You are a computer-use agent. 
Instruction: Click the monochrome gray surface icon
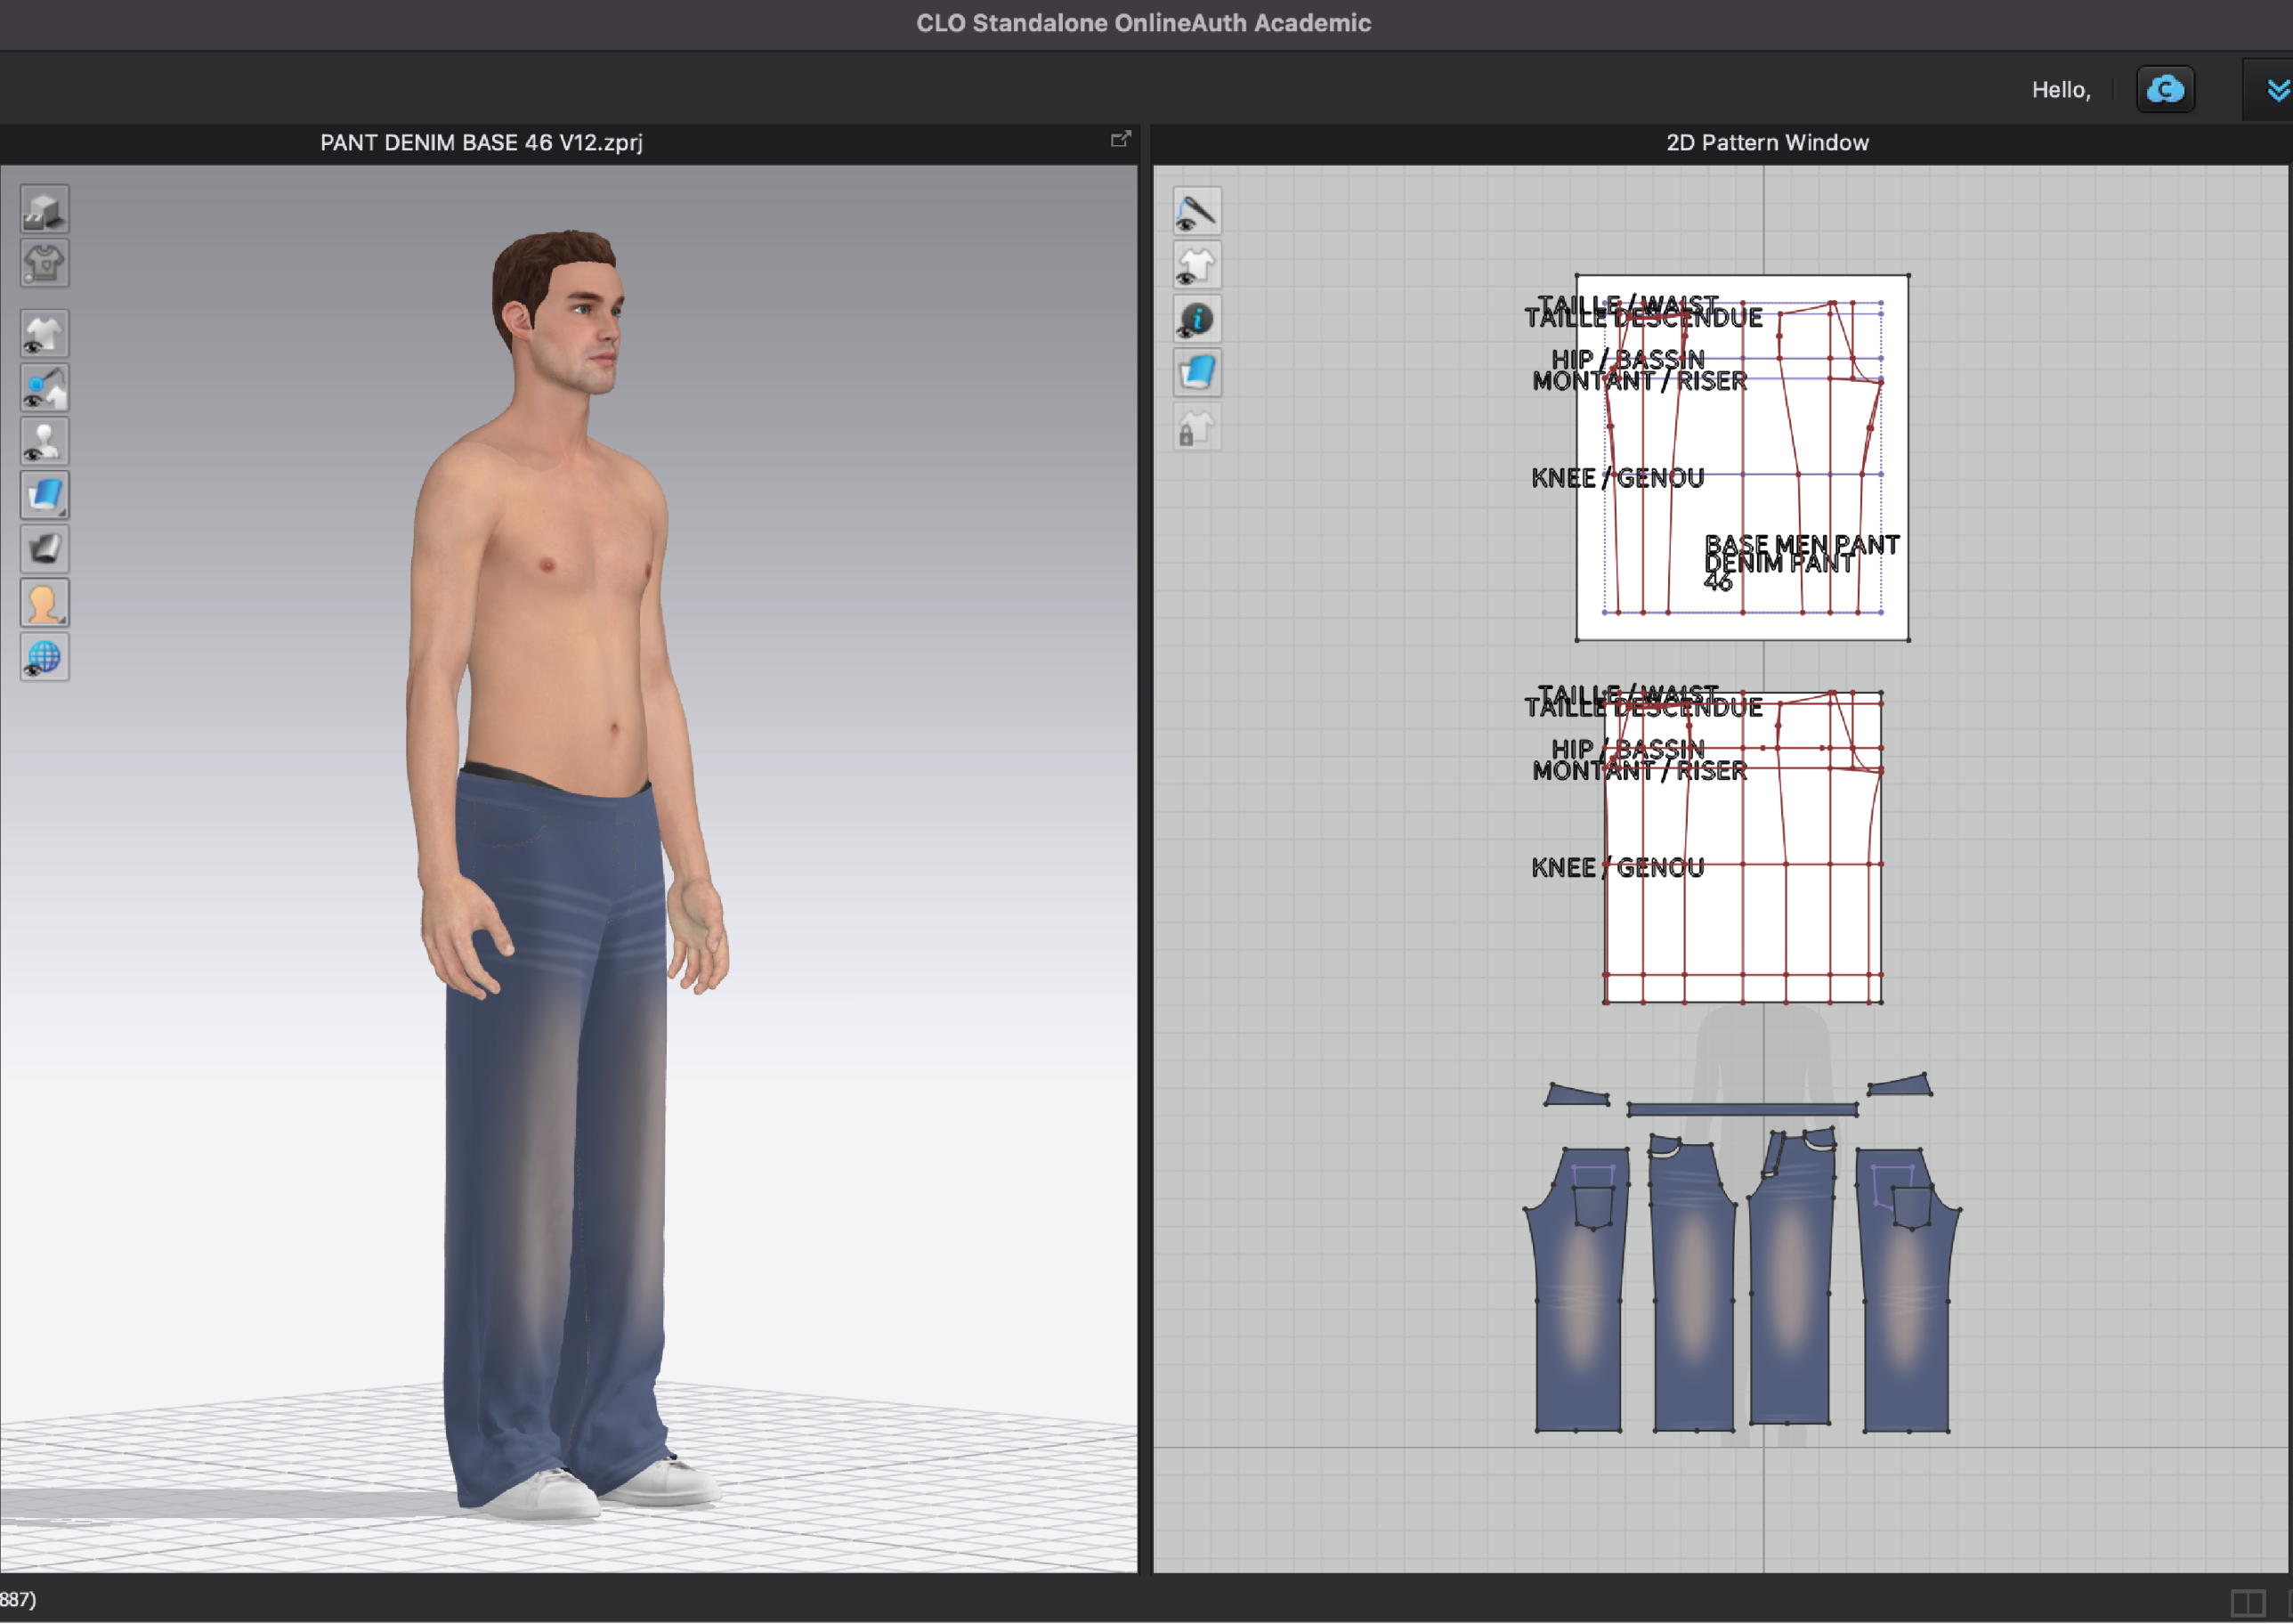(x=44, y=549)
